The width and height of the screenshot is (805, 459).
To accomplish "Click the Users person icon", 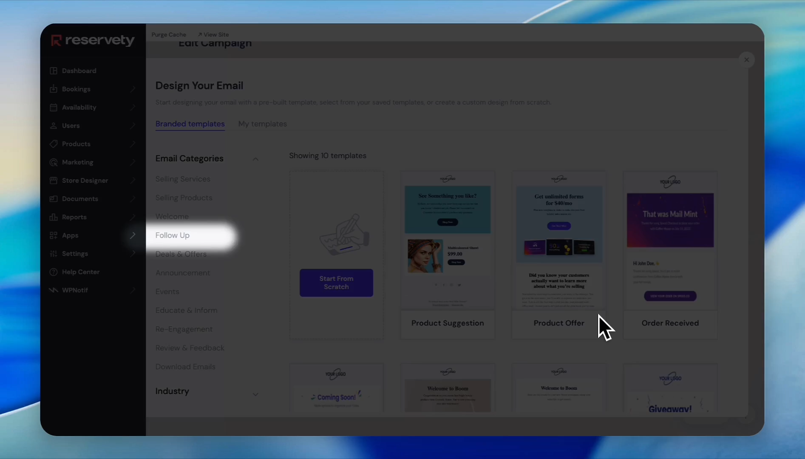I will tap(53, 125).
